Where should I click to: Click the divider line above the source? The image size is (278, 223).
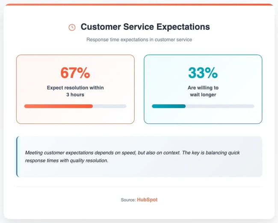click(x=139, y=186)
